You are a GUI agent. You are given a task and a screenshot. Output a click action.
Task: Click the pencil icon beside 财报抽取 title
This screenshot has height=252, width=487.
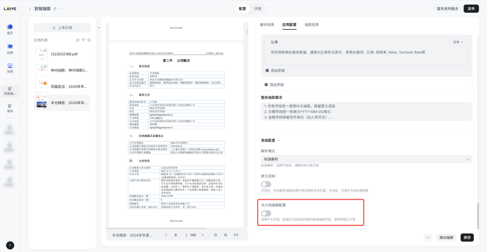[x=55, y=9]
